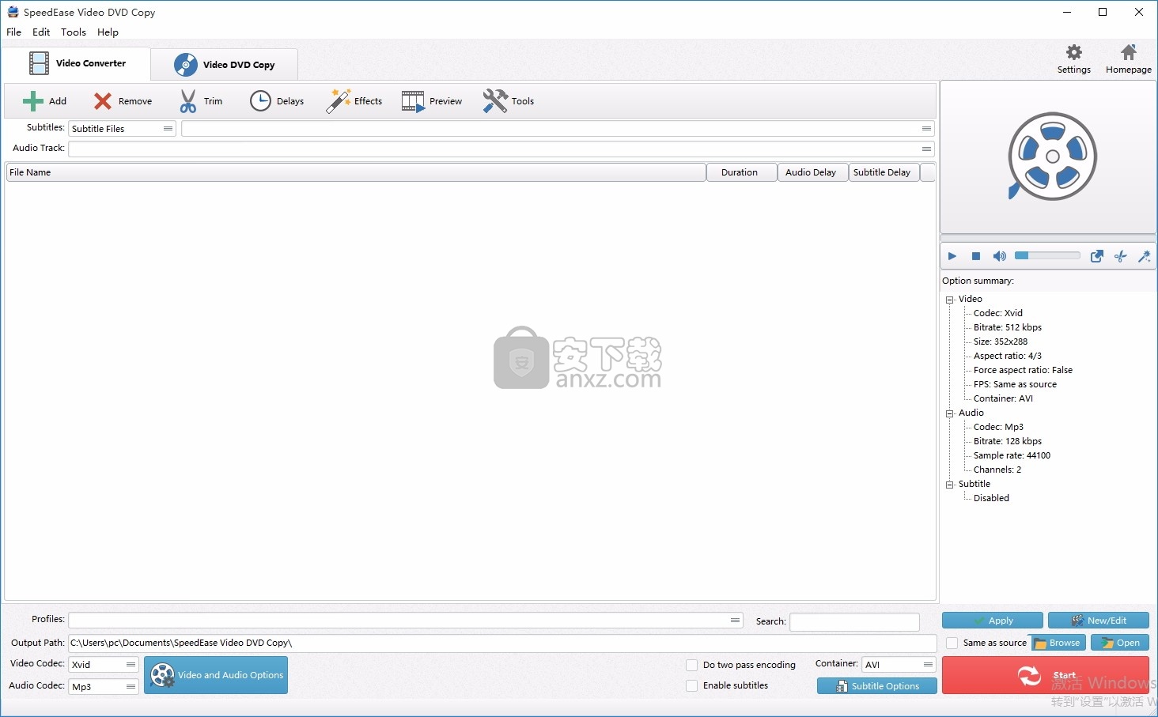Click the detach preview window icon
The height and width of the screenshot is (717, 1158).
click(1097, 256)
